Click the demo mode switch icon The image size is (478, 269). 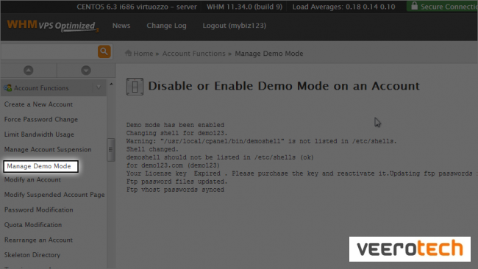135,87
